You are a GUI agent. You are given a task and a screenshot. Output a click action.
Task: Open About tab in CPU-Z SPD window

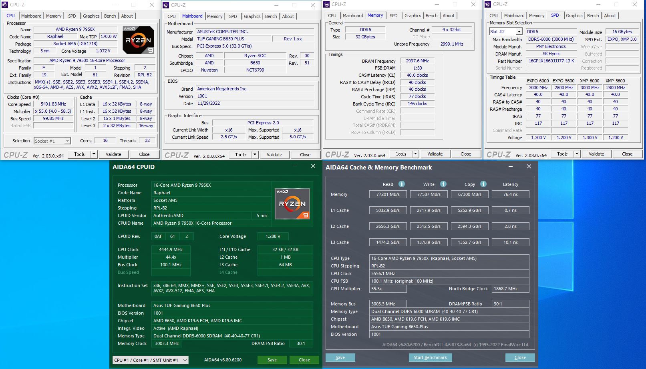(x=610, y=16)
